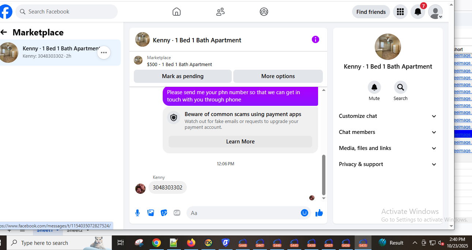Click Kenny's avatar next to message

coord(140,189)
